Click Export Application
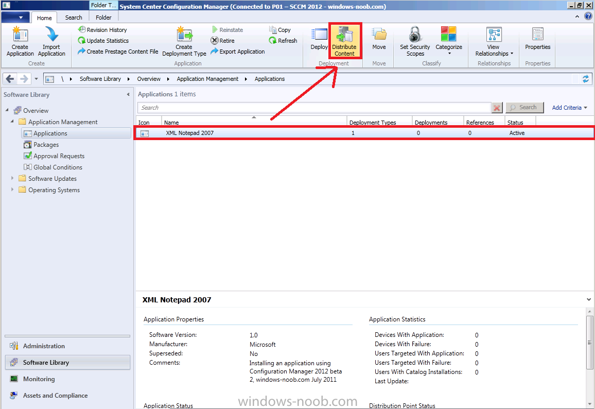The width and height of the screenshot is (595, 409). pos(238,52)
